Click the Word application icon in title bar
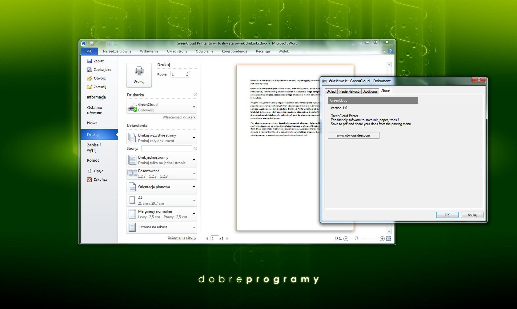517x309 pixels. (83, 44)
